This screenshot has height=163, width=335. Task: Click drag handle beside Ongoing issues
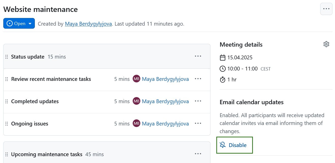coord(7,124)
